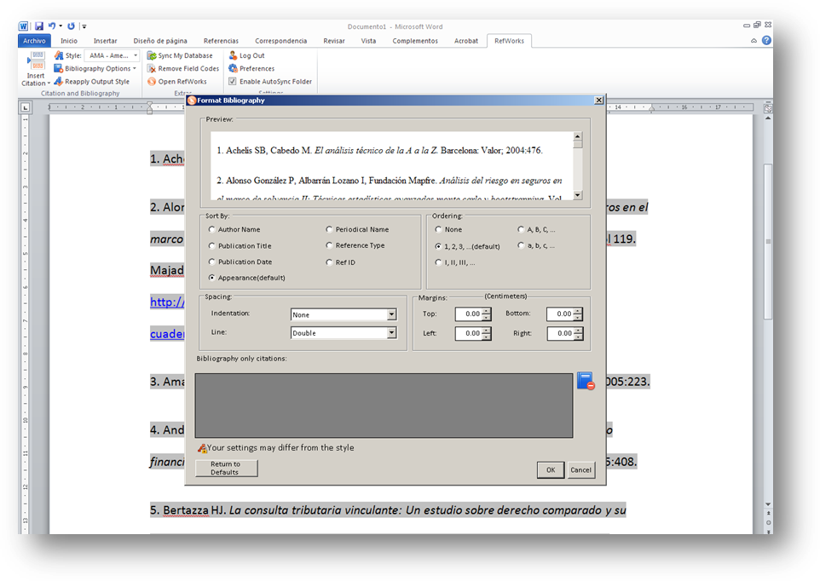This screenshot has width=820, height=581.
Task: Click the Insert Citation icon
Action: 36,61
